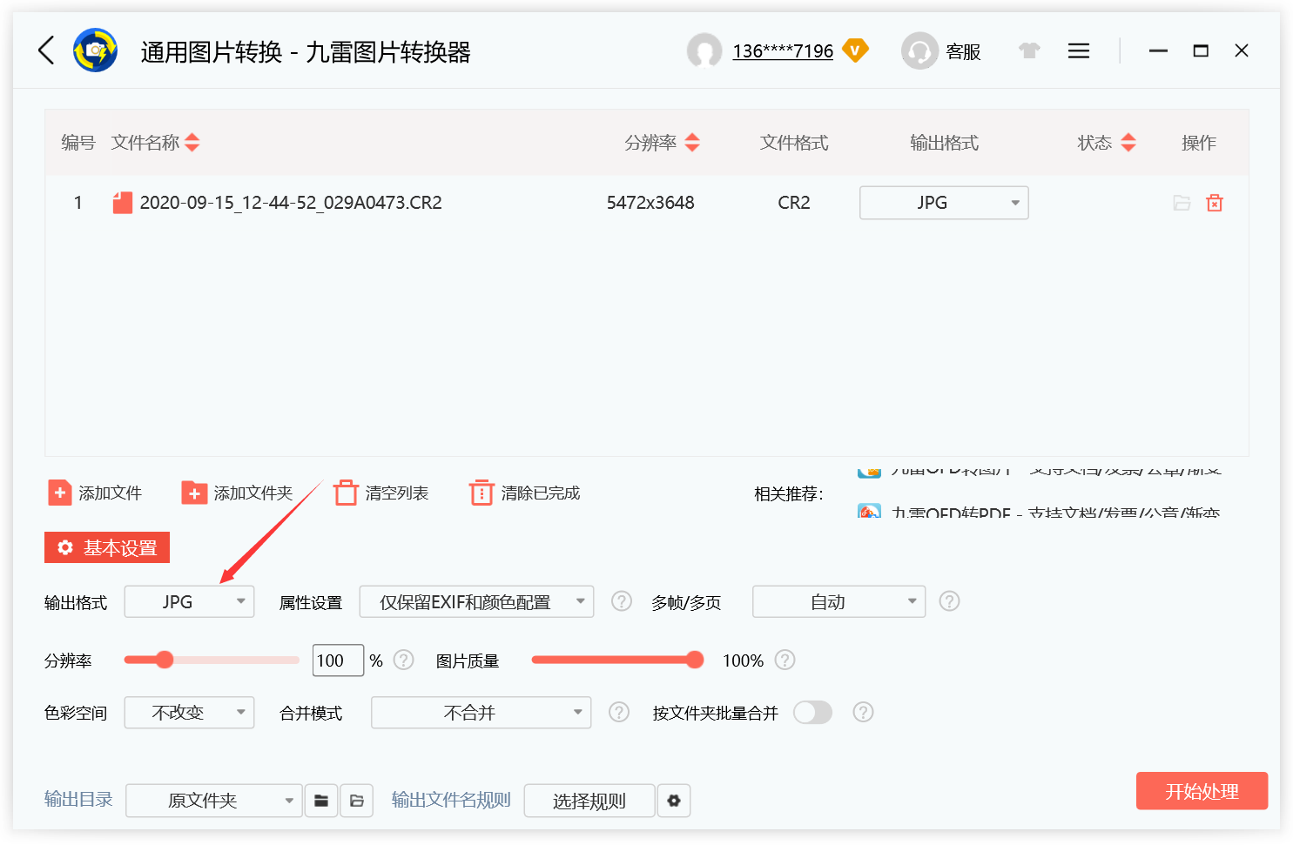Viewport: 1293px width, 845px height.
Task: Open output directory with outlined folder icon
Action: (x=357, y=801)
